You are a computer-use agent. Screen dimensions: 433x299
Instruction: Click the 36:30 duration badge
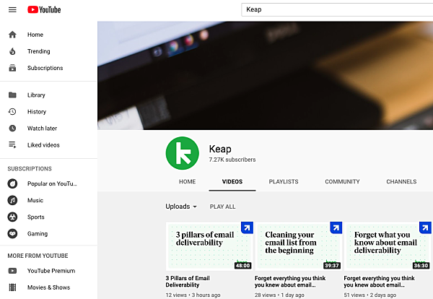421,266
